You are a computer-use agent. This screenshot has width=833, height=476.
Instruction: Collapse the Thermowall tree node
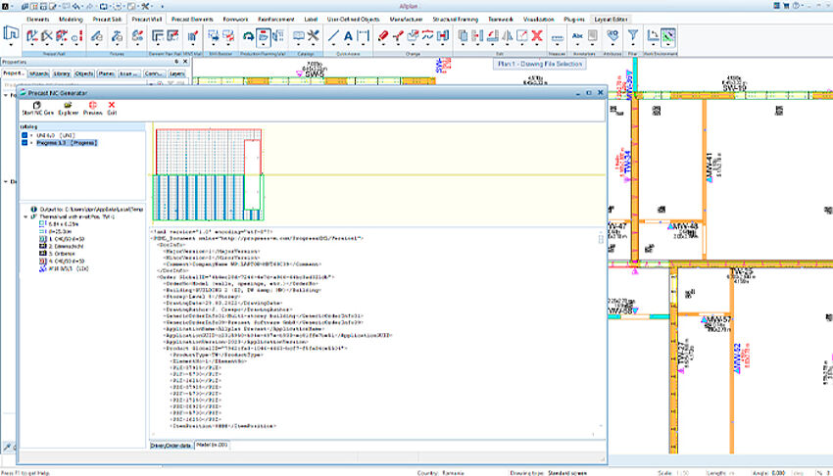(x=24, y=216)
